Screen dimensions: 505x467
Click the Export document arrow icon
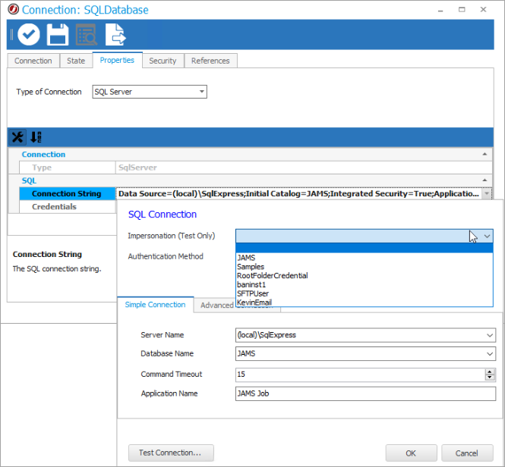pyautogui.click(x=115, y=34)
